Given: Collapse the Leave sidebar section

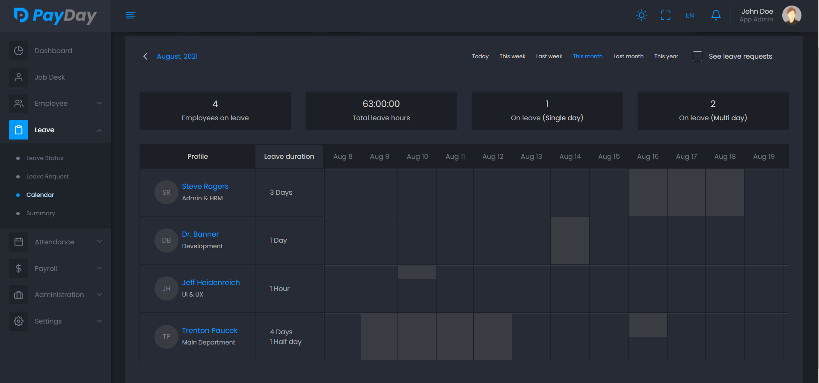Looking at the screenshot, I should tap(99, 130).
